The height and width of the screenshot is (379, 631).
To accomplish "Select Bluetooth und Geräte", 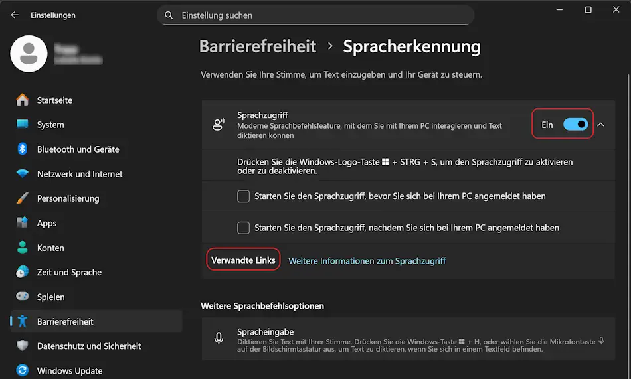I will pyautogui.click(x=96, y=149).
